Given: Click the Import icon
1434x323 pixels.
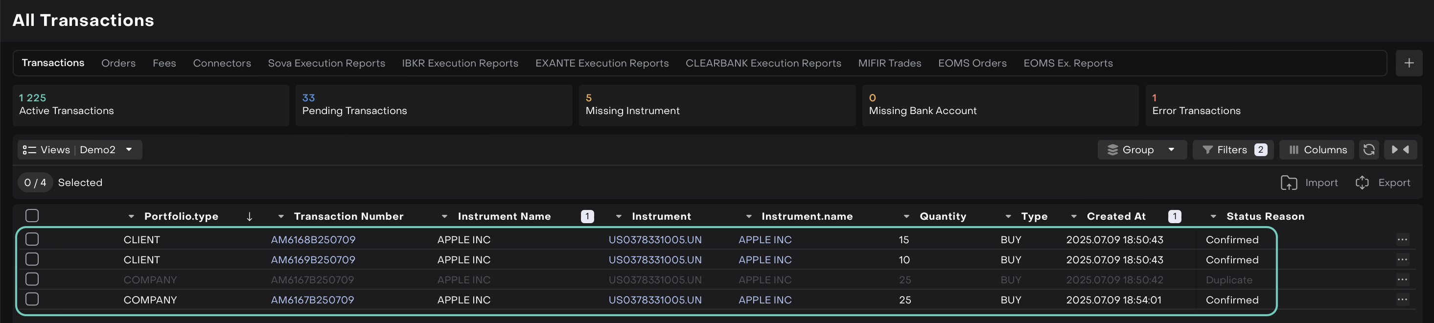Looking at the screenshot, I should (1288, 183).
